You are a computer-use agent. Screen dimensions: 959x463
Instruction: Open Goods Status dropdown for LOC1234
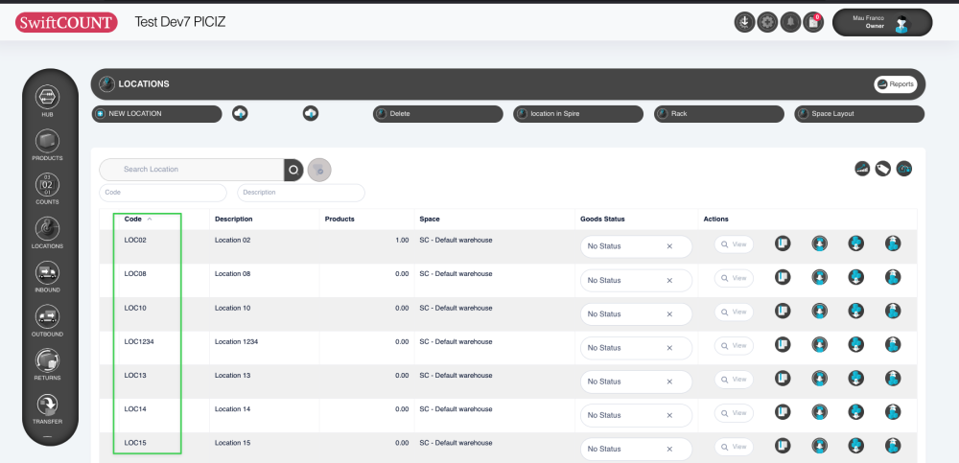[636, 347]
